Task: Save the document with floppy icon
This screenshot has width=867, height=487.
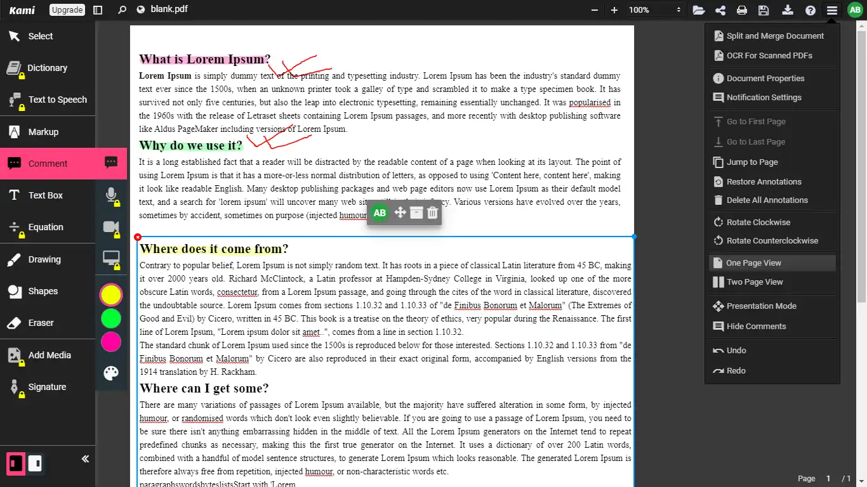Action: pos(764,10)
